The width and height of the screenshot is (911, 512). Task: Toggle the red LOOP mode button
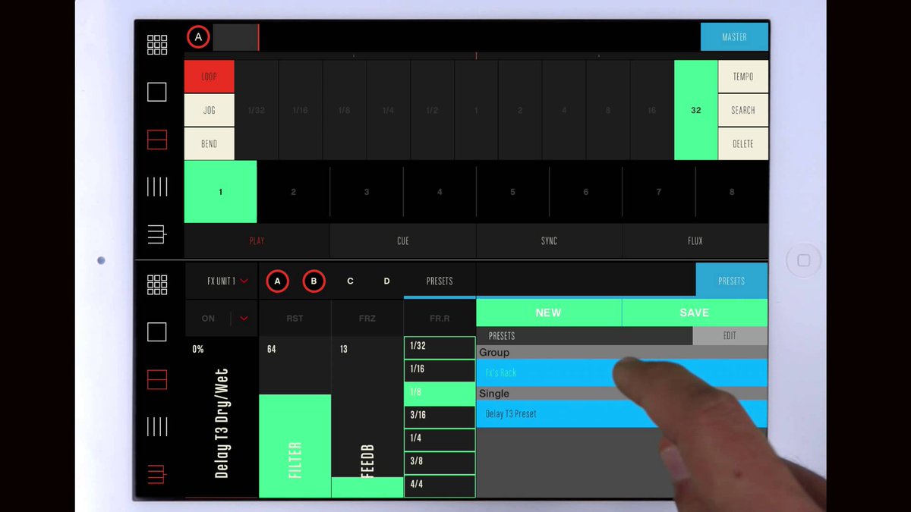[210, 77]
